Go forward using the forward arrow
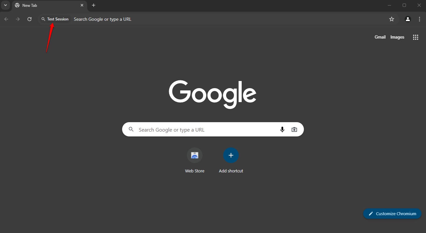Screen dimensions: 426x233 click(x=18, y=19)
